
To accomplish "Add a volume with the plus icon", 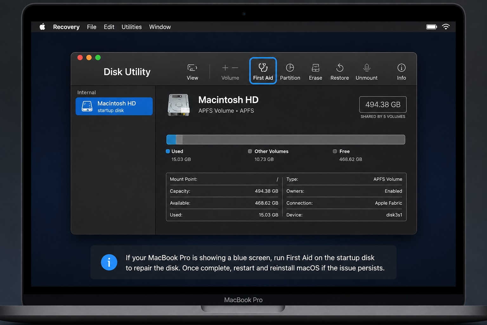I will tap(225, 68).
